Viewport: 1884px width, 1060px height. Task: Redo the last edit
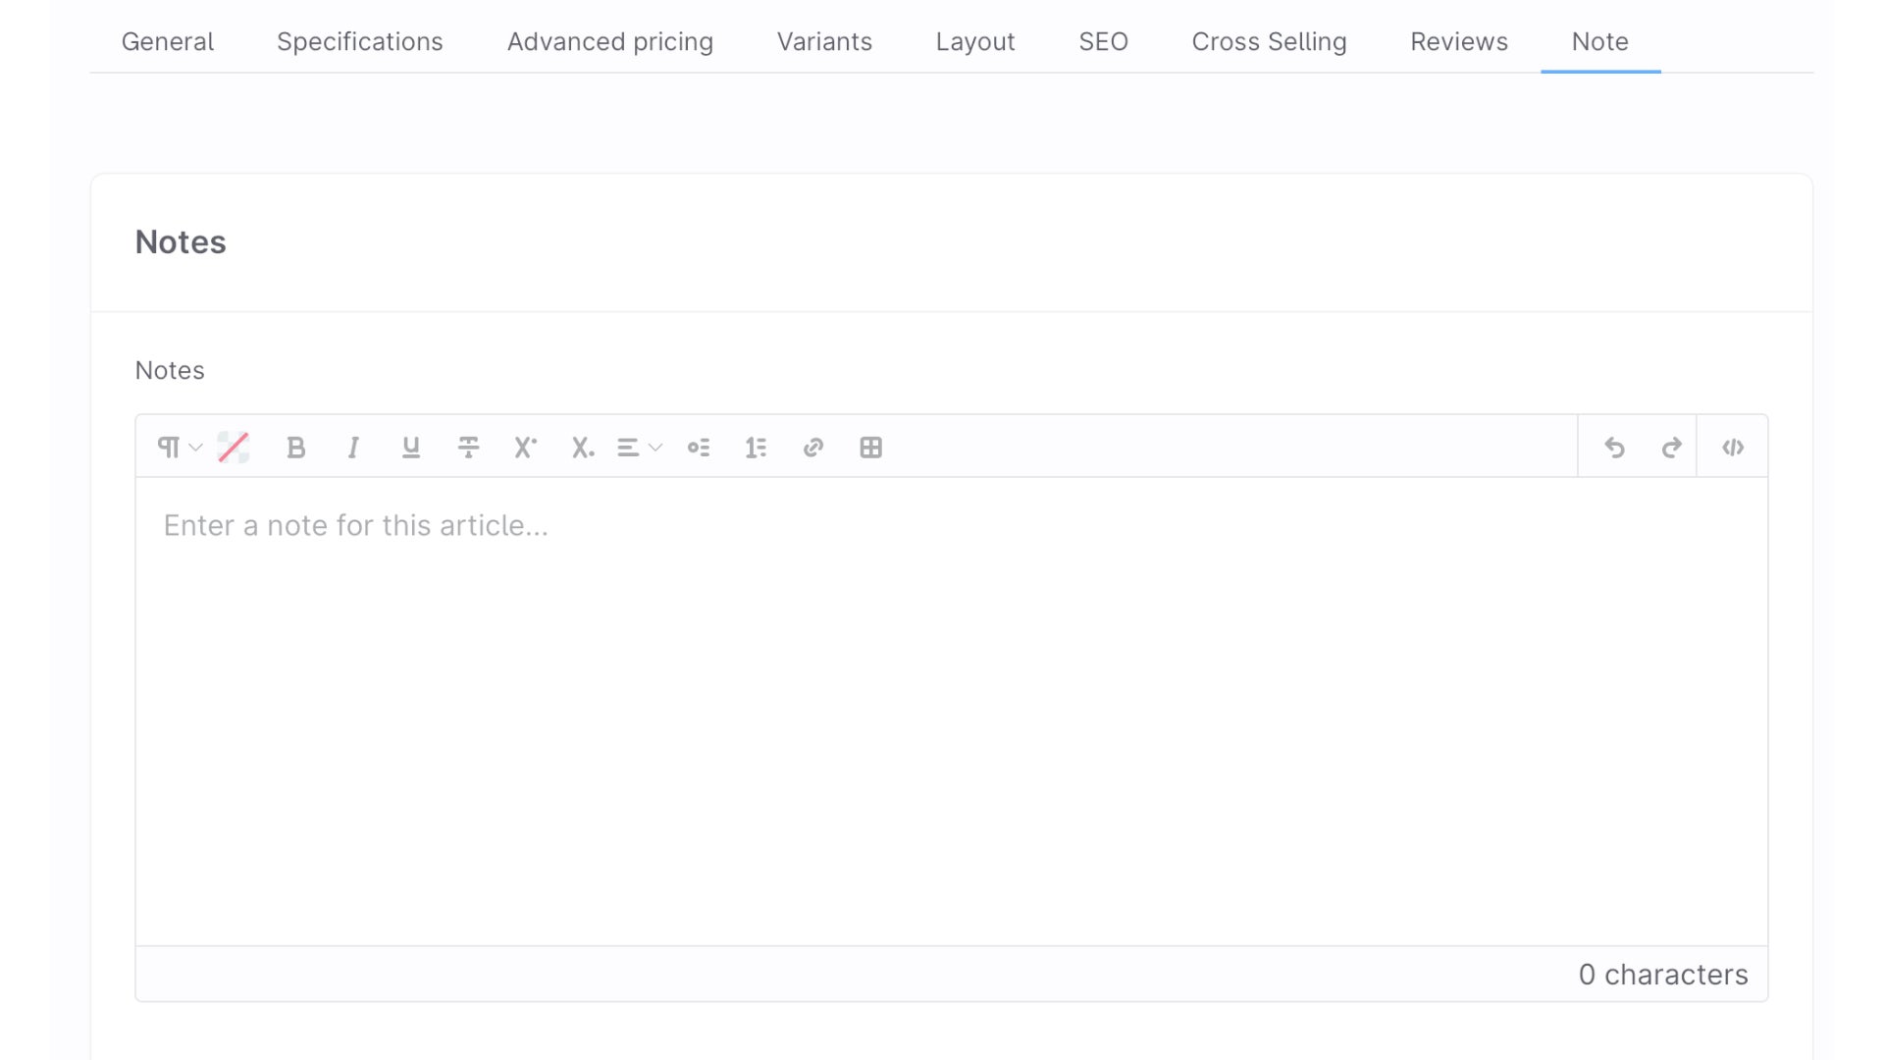[x=1672, y=448]
